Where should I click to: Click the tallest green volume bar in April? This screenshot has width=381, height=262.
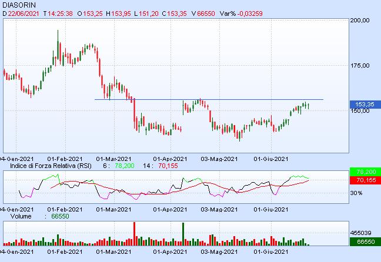(183, 234)
